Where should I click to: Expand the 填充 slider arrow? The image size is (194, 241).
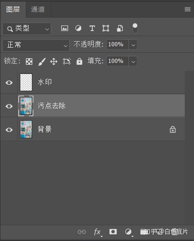133,61
